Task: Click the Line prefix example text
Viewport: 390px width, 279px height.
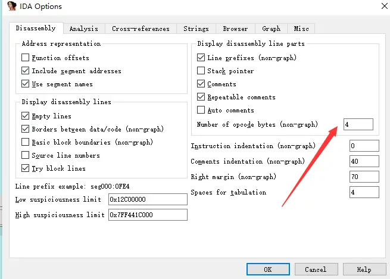Action: coord(72,186)
